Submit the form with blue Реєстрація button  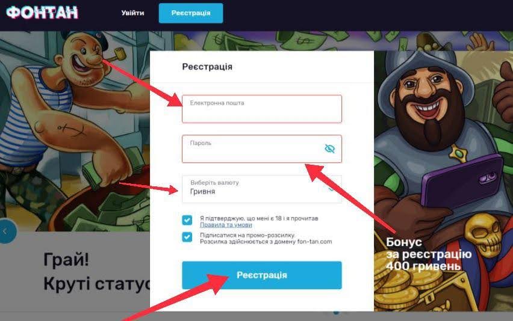point(262,275)
